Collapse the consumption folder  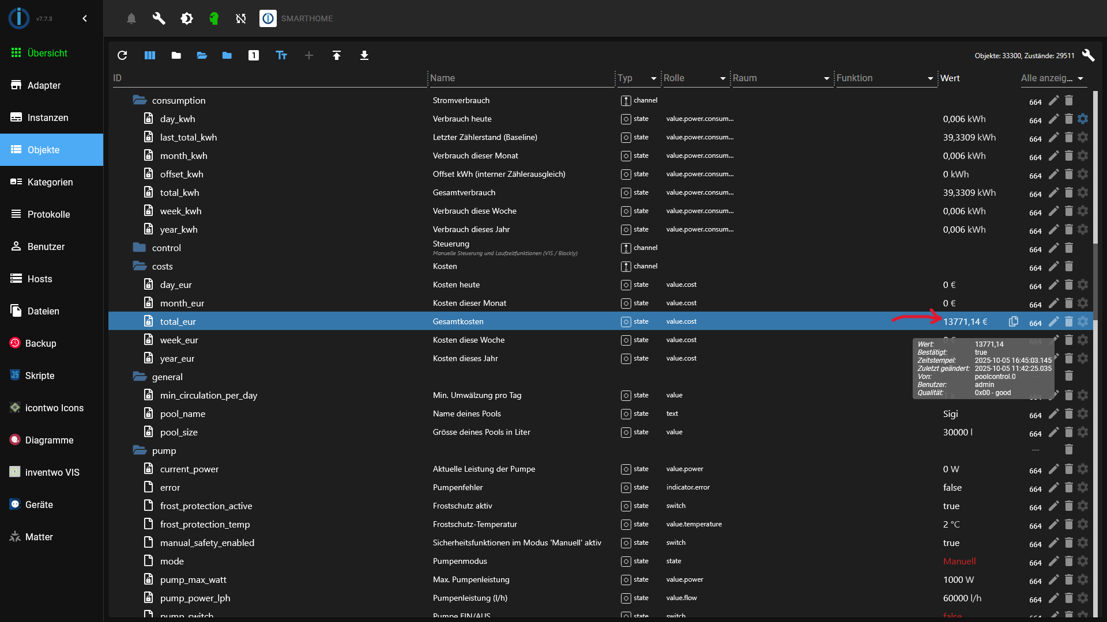point(140,100)
